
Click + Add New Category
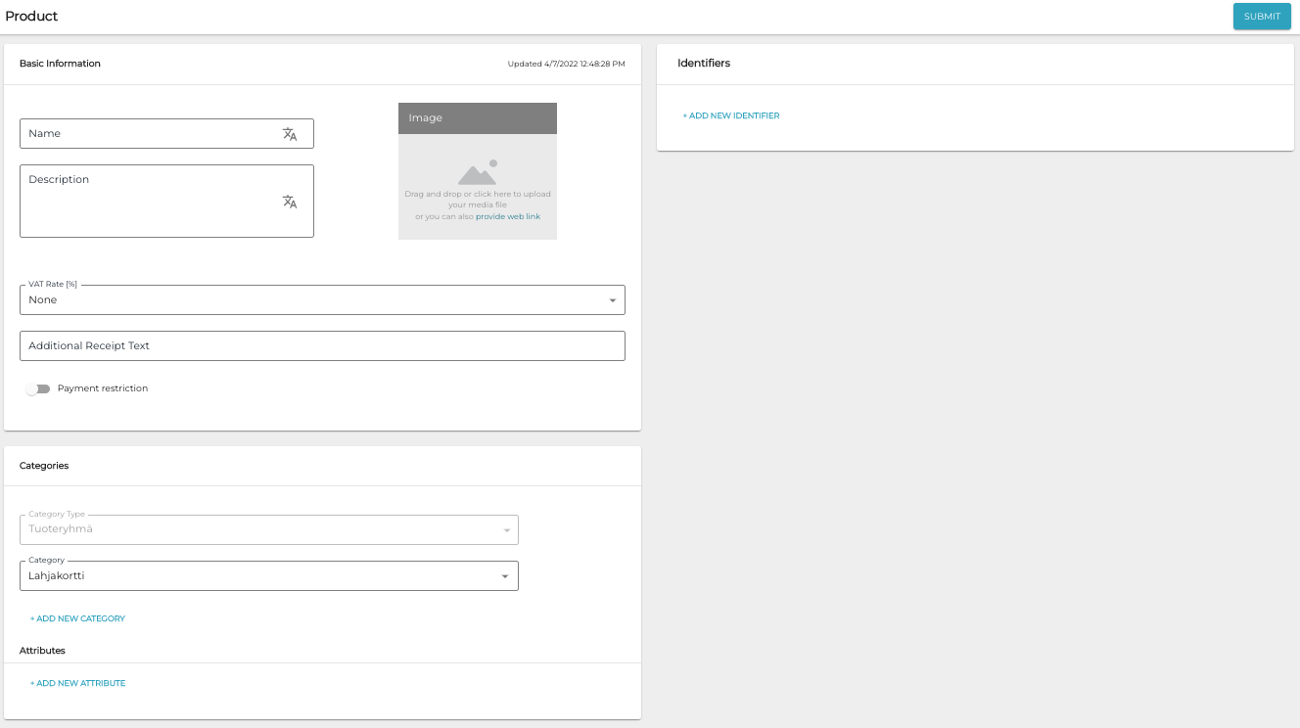tap(77, 619)
